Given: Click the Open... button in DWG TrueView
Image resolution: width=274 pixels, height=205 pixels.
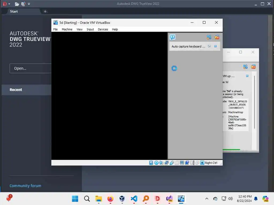Looking at the screenshot, I should (31, 68).
